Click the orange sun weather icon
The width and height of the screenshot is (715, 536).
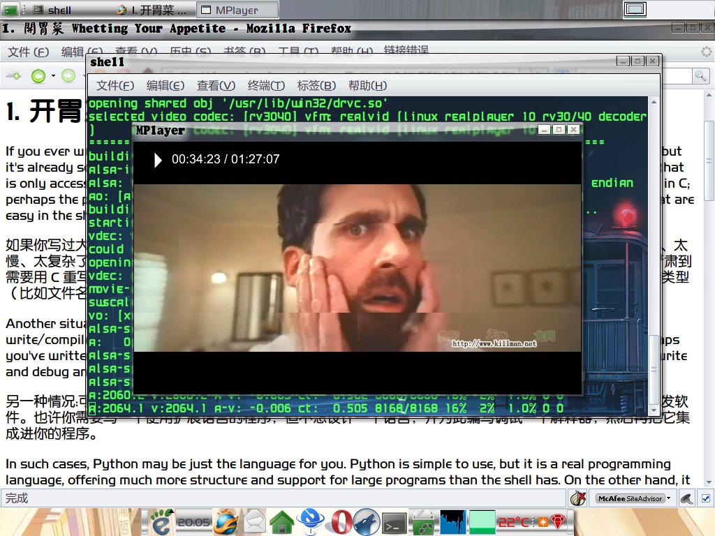pyautogui.click(x=543, y=521)
